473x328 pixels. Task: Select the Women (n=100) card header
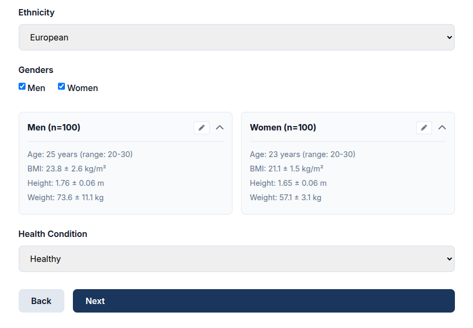click(x=283, y=127)
